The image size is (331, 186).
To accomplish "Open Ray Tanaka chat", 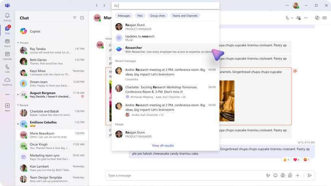I will coord(52,51).
